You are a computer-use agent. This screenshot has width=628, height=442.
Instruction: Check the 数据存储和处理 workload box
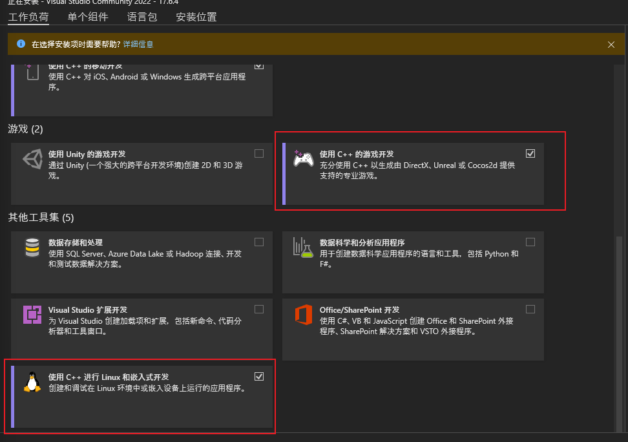click(259, 242)
